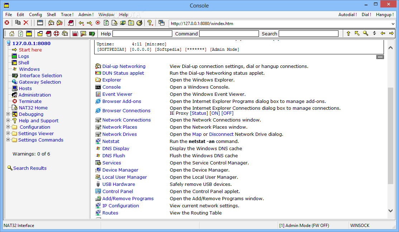
Task: Click the hangup telephone icon with red x
Action: 59,23
